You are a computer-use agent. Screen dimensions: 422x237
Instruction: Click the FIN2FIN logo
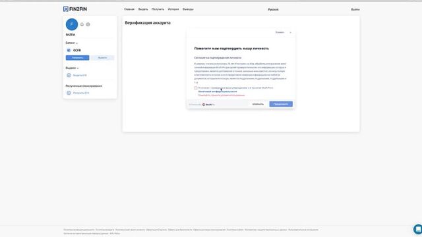[x=75, y=9]
